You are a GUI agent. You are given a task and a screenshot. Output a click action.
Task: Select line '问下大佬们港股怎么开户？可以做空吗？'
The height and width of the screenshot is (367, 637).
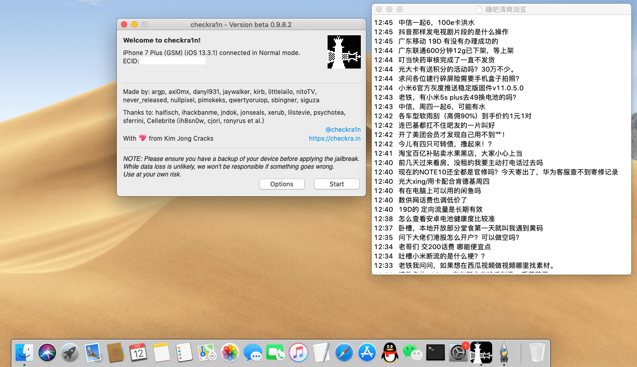click(x=459, y=238)
